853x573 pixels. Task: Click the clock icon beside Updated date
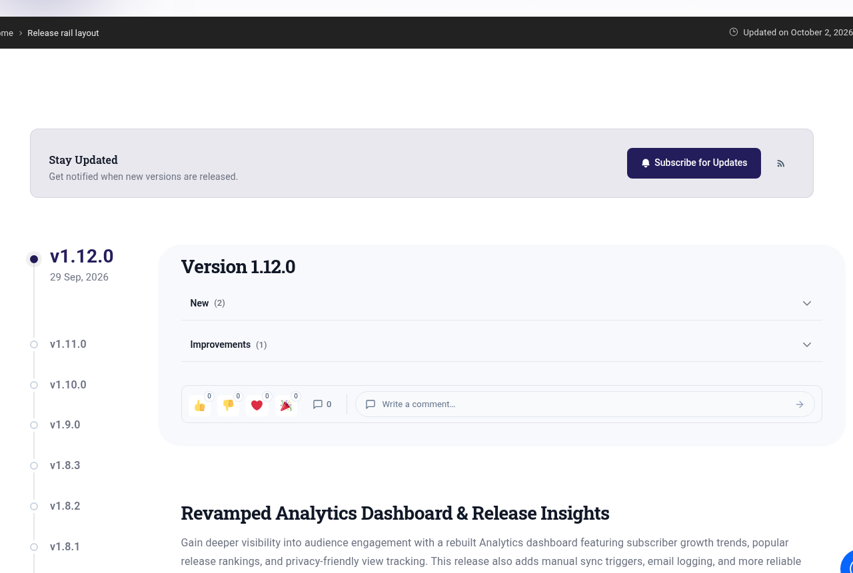734,32
